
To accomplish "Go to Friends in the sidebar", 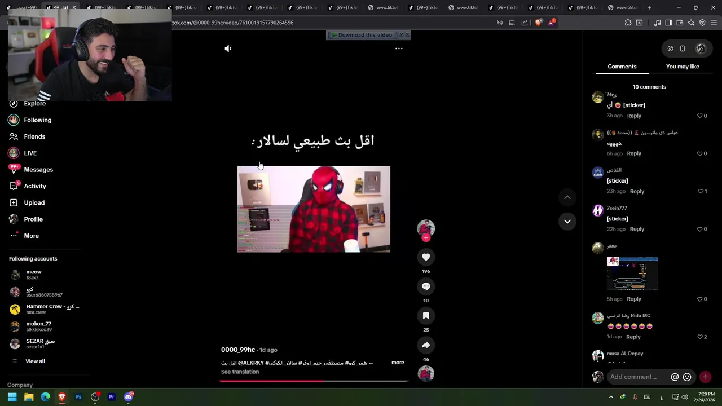I will point(34,136).
